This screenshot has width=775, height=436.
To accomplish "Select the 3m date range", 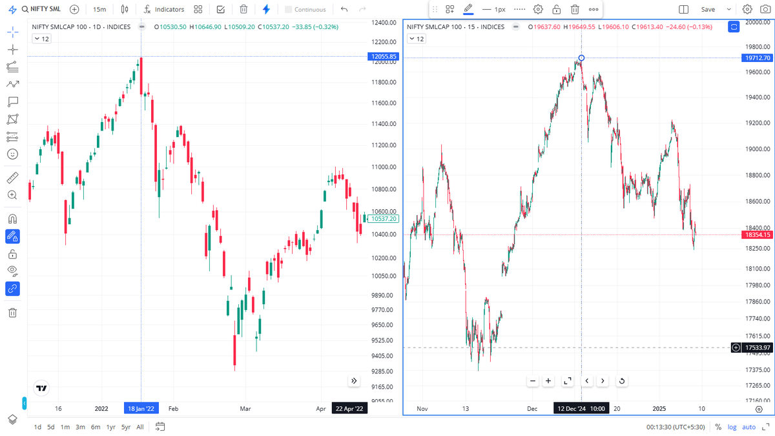I will tap(80, 427).
